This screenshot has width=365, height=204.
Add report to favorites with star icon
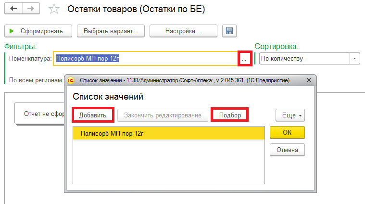pyautogui.click(x=55, y=9)
